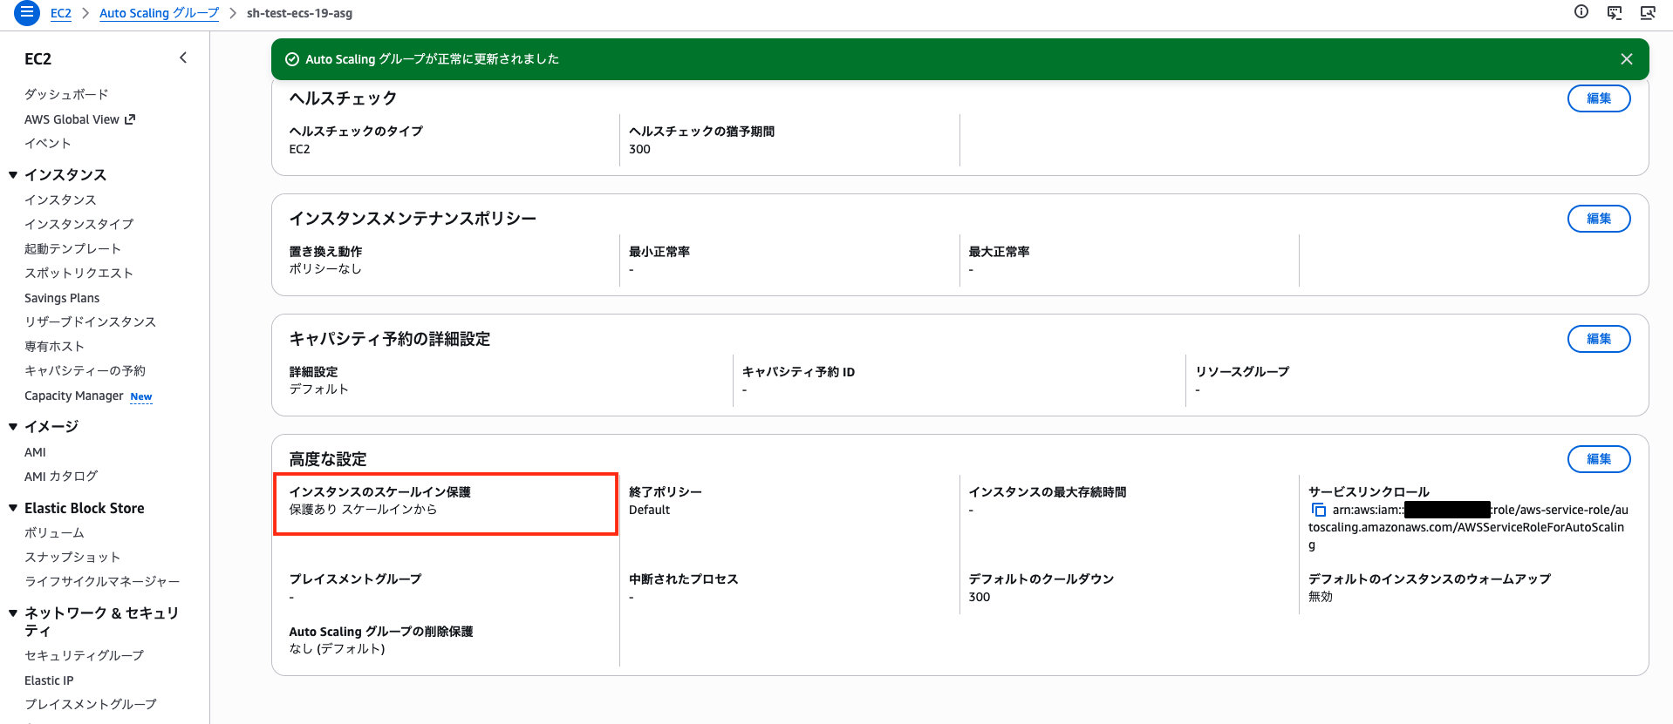Click the 無効 warmup value
Image resolution: width=1673 pixels, height=724 pixels.
click(x=1321, y=597)
